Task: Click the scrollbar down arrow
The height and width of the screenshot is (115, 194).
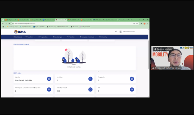Action: 149,97
